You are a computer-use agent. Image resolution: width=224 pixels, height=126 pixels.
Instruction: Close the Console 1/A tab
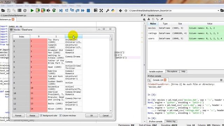click(165, 80)
